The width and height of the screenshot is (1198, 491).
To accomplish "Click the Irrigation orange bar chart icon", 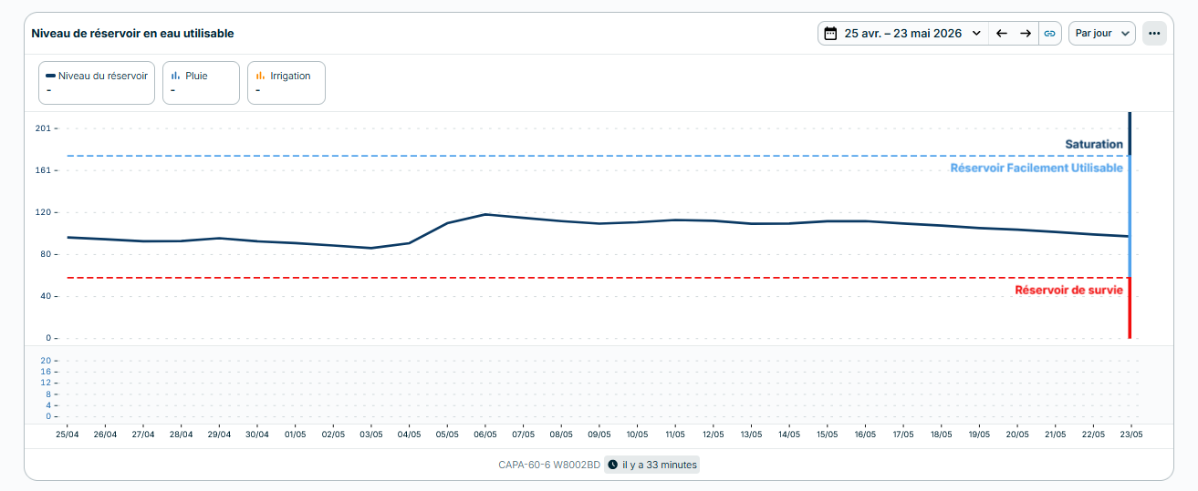I will [260, 76].
